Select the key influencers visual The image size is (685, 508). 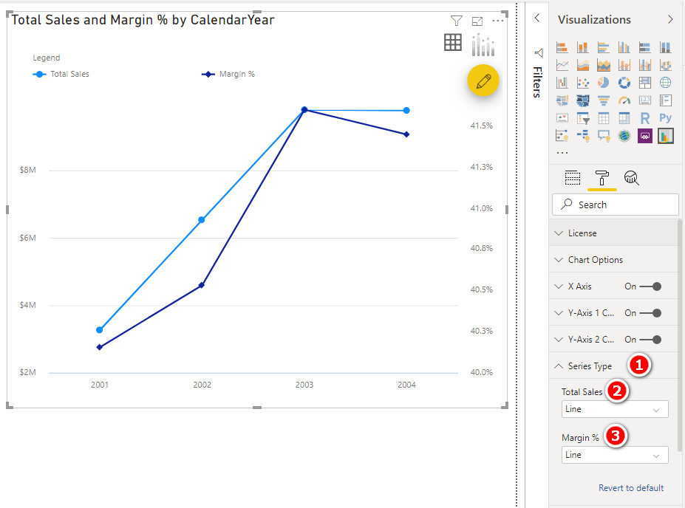(x=562, y=136)
